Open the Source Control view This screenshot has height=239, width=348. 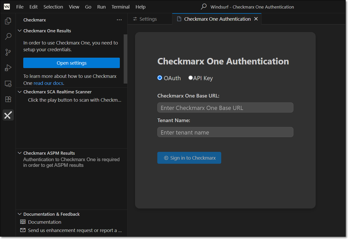(8, 52)
